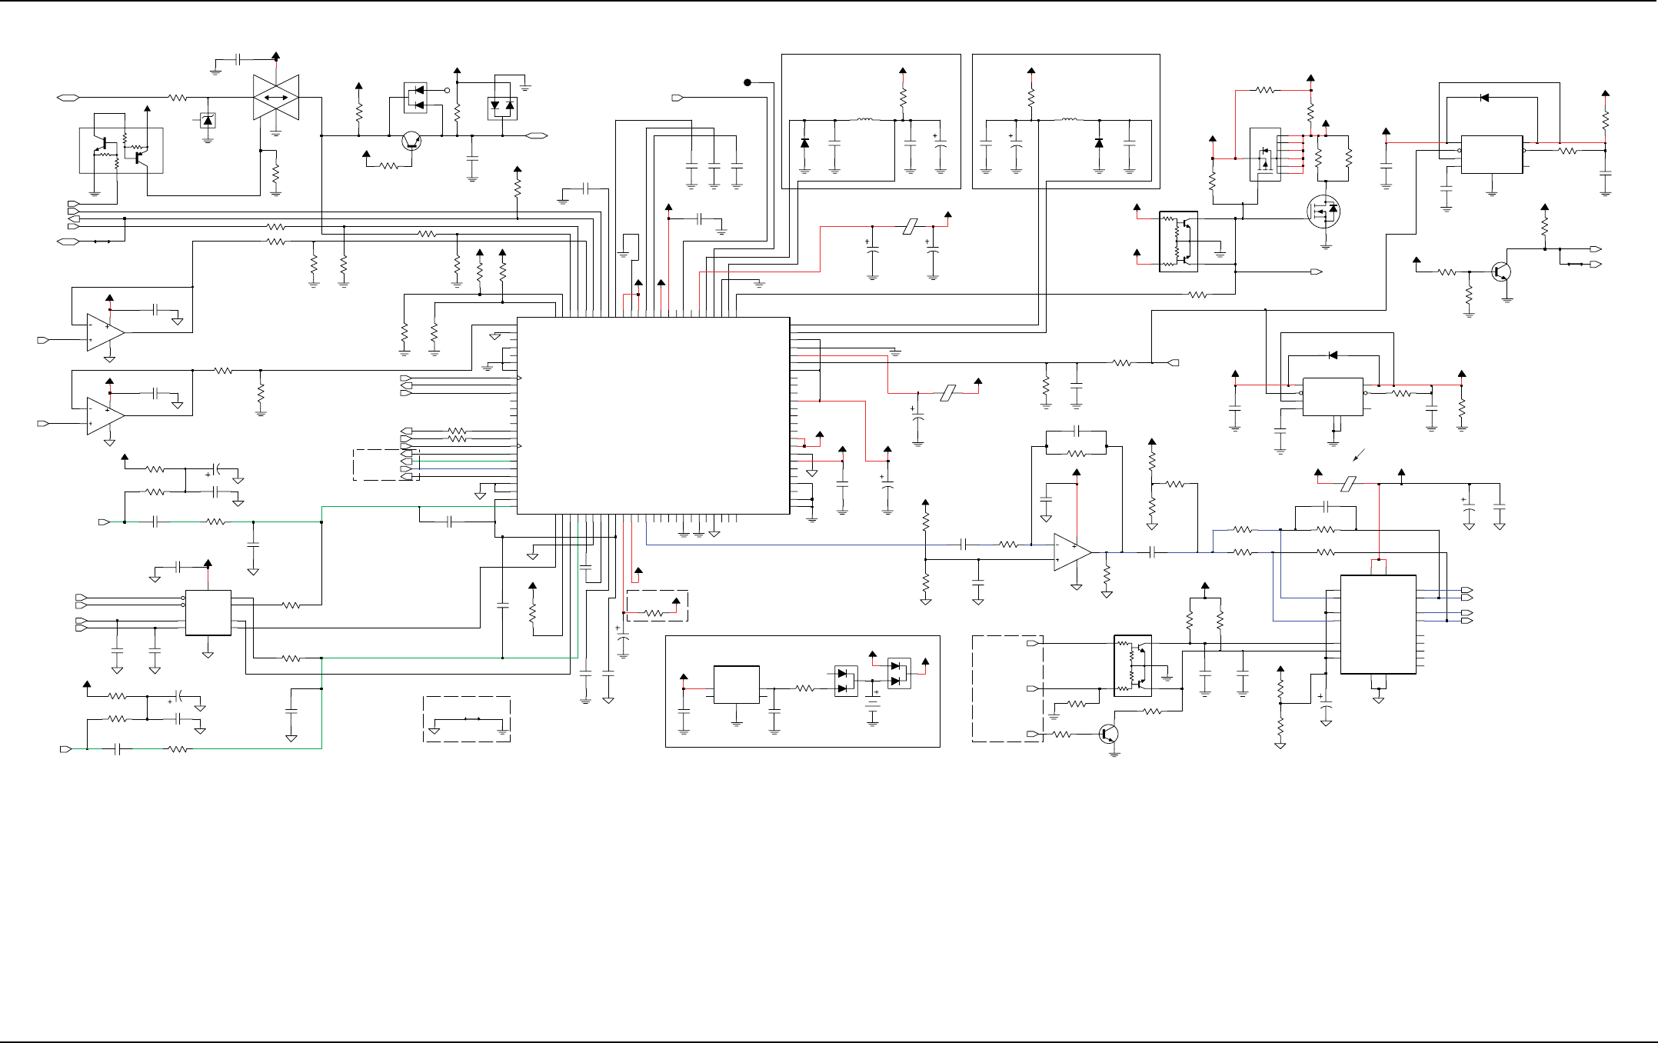The width and height of the screenshot is (1658, 1043).
Task: Click the diode in the left power-supply panel
Action: 804,143
